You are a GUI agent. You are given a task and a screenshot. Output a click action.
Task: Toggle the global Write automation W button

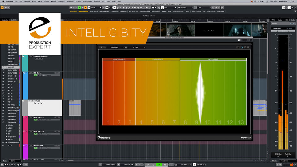tap(82, 7)
